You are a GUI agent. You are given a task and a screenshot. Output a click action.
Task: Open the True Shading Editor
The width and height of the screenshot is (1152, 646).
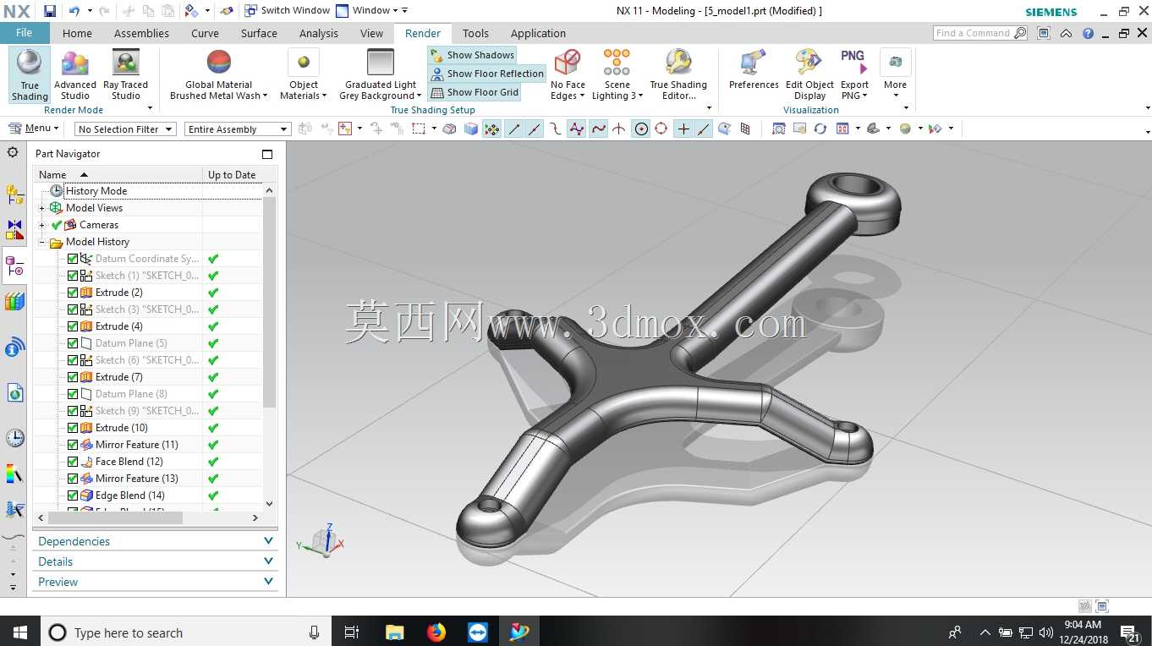pos(678,74)
